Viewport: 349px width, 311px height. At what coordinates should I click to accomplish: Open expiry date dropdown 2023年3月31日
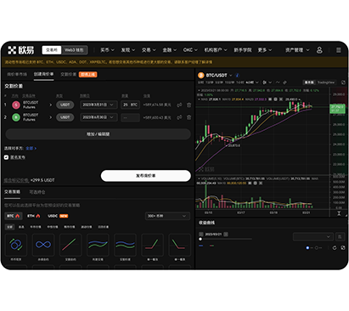click(x=99, y=105)
